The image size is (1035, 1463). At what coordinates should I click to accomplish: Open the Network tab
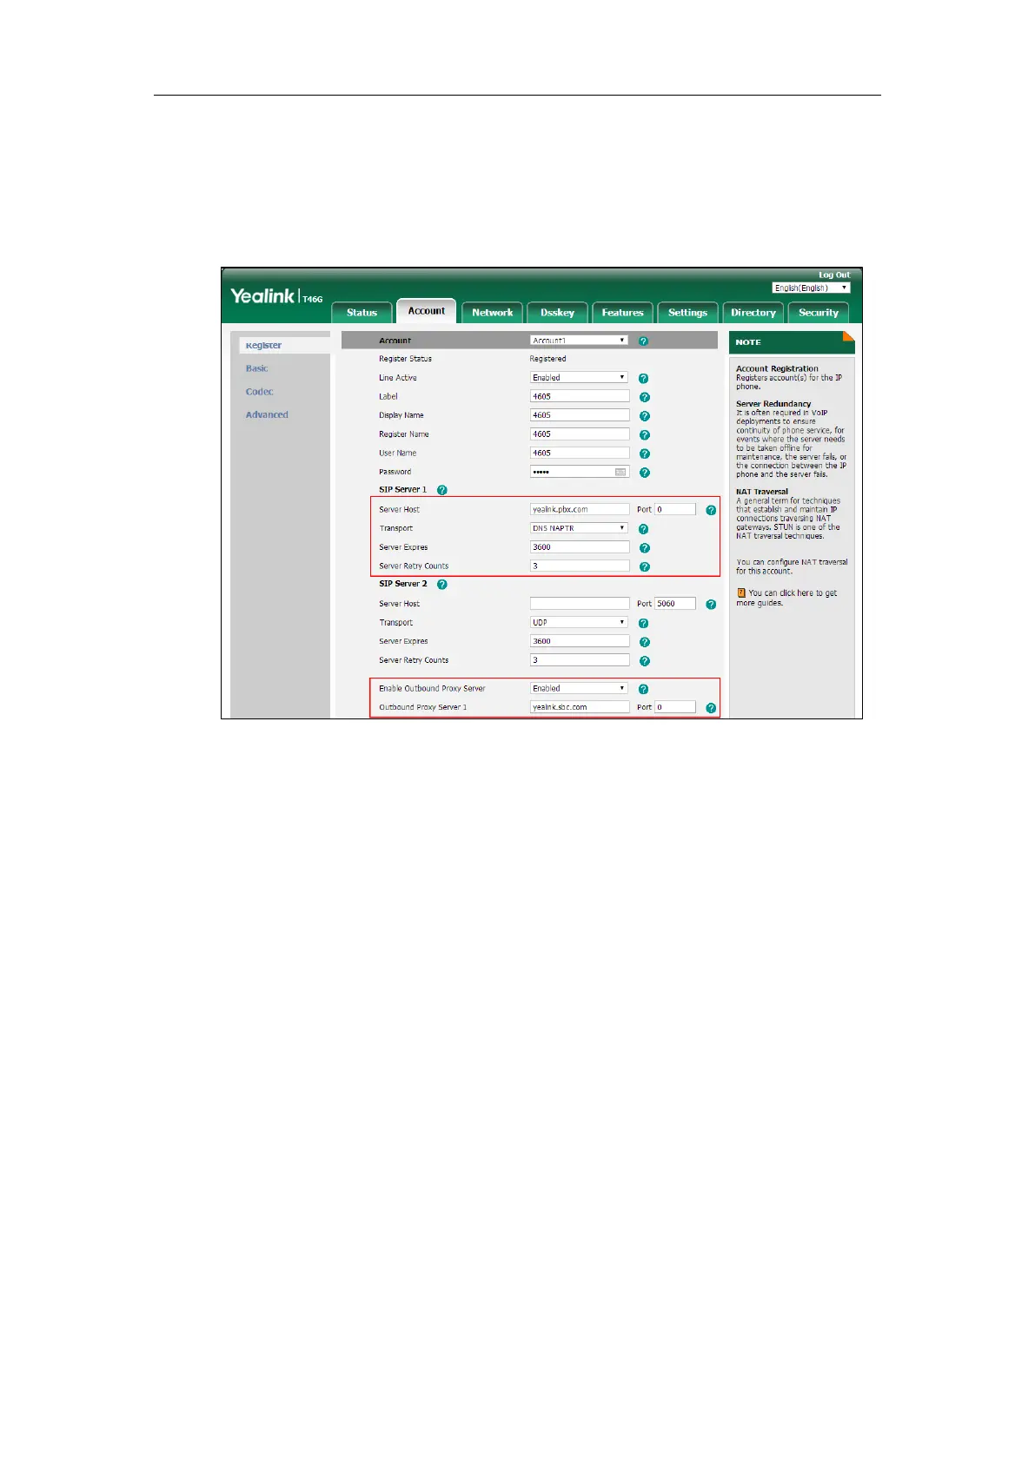[493, 313]
